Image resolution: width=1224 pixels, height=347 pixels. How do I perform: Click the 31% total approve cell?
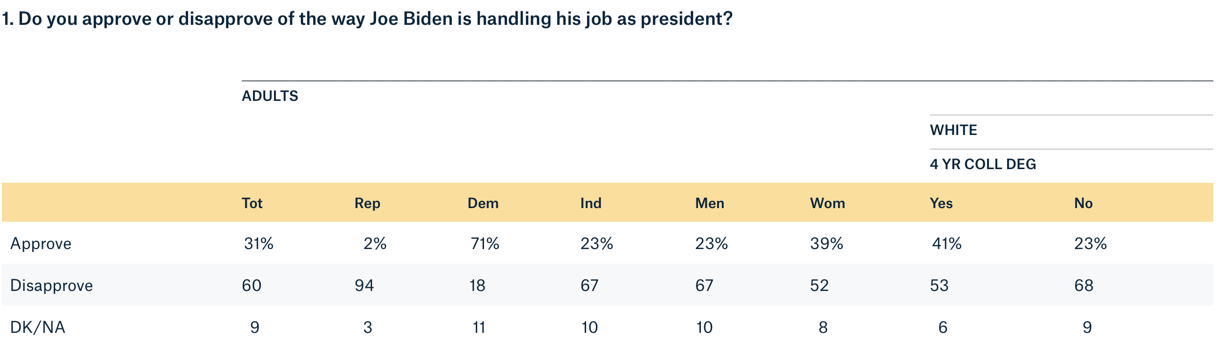[x=258, y=244]
